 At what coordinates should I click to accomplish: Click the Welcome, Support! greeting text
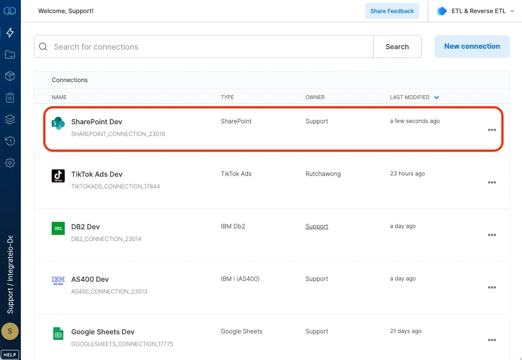click(66, 11)
